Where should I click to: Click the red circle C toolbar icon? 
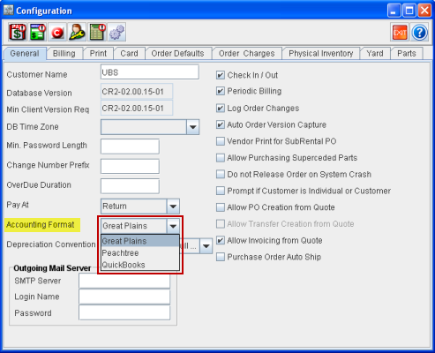[x=57, y=32]
